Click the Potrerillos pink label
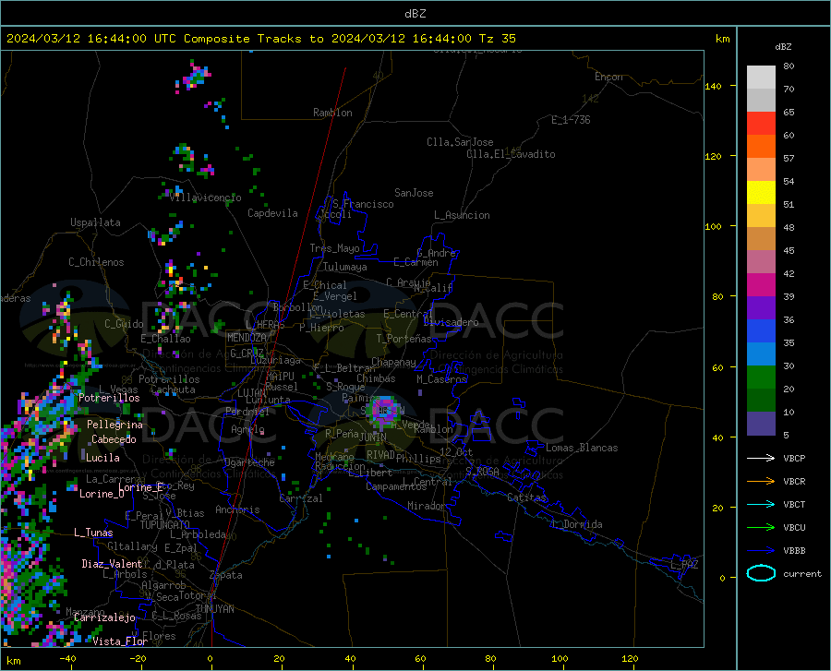 (109, 398)
